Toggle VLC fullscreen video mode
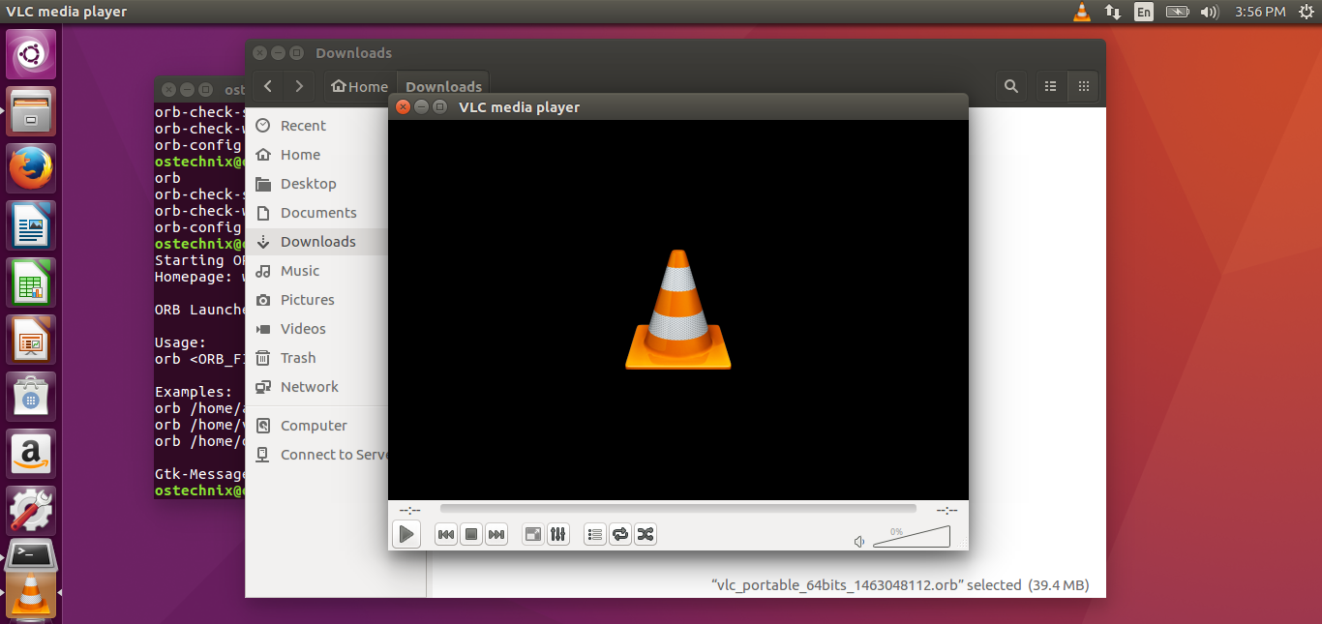The width and height of the screenshot is (1322, 624). click(x=532, y=534)
